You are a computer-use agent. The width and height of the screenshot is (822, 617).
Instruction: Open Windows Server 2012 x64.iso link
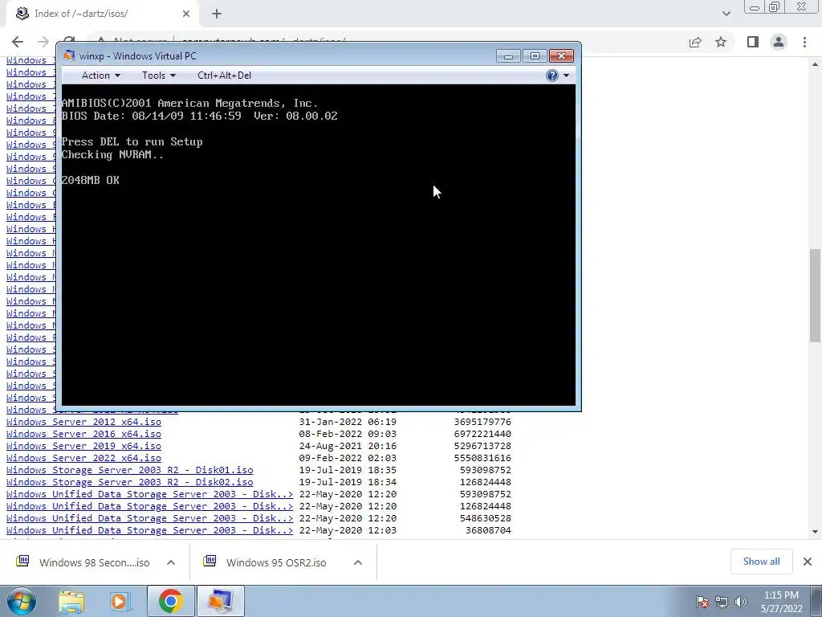(x=83, y=422)
